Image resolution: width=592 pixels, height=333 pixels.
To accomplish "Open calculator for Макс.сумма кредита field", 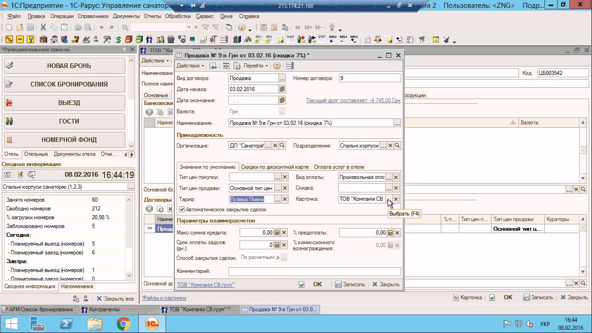I will click(x=277, y=233).
